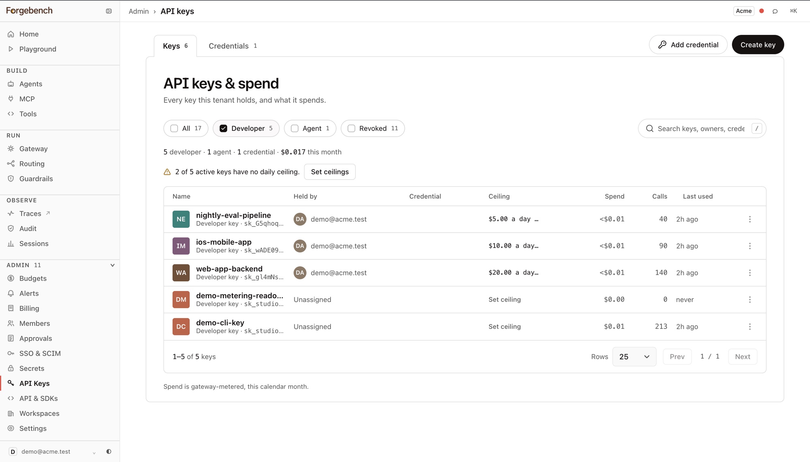Click the Prev page button
The width and height of the screenshot is (810, 462).
(x=677, y=357)
